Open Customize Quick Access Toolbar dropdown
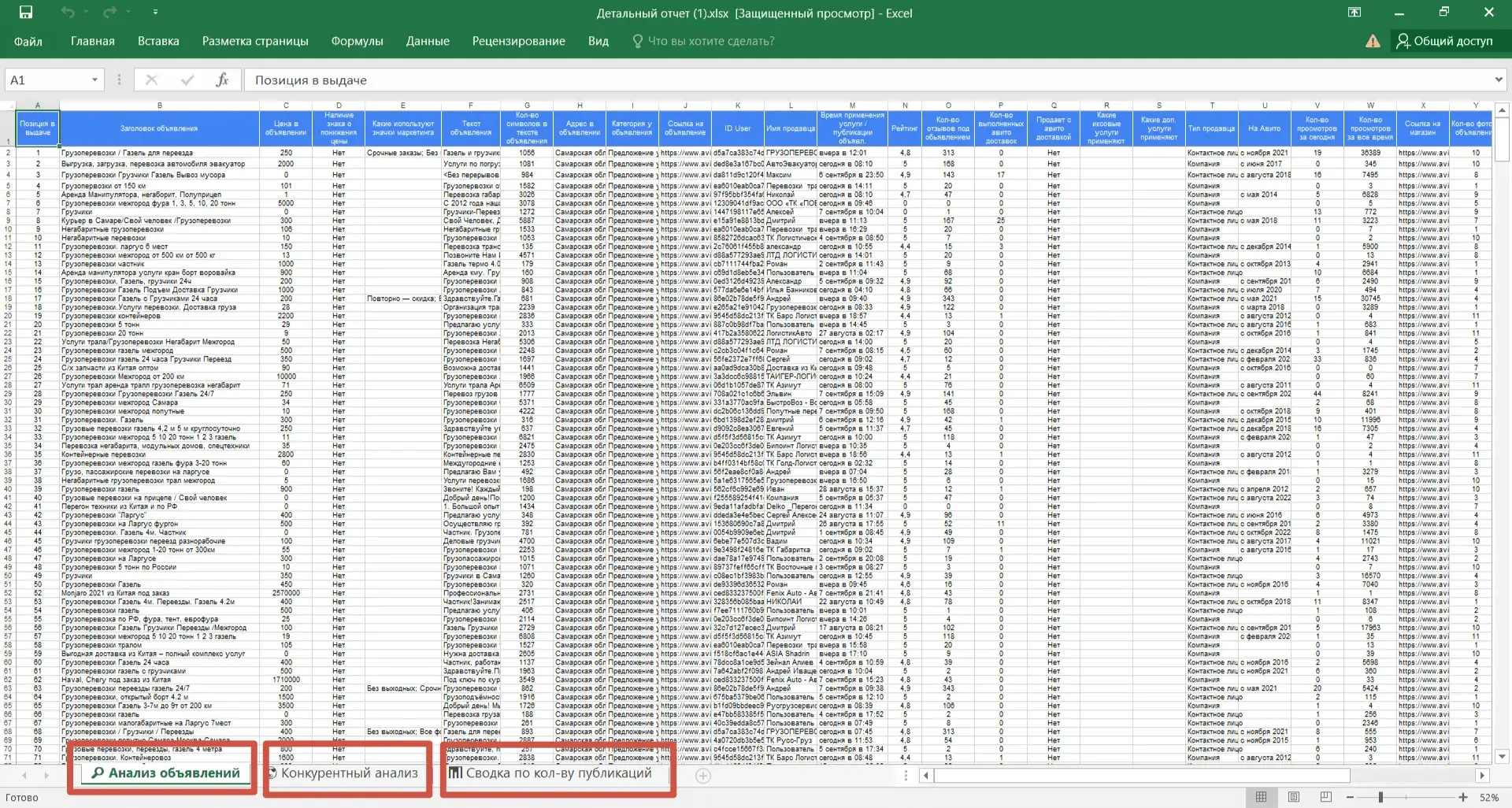Viewport: 1512px width, 808px height. pyautogui.click(x=155, y=13)
